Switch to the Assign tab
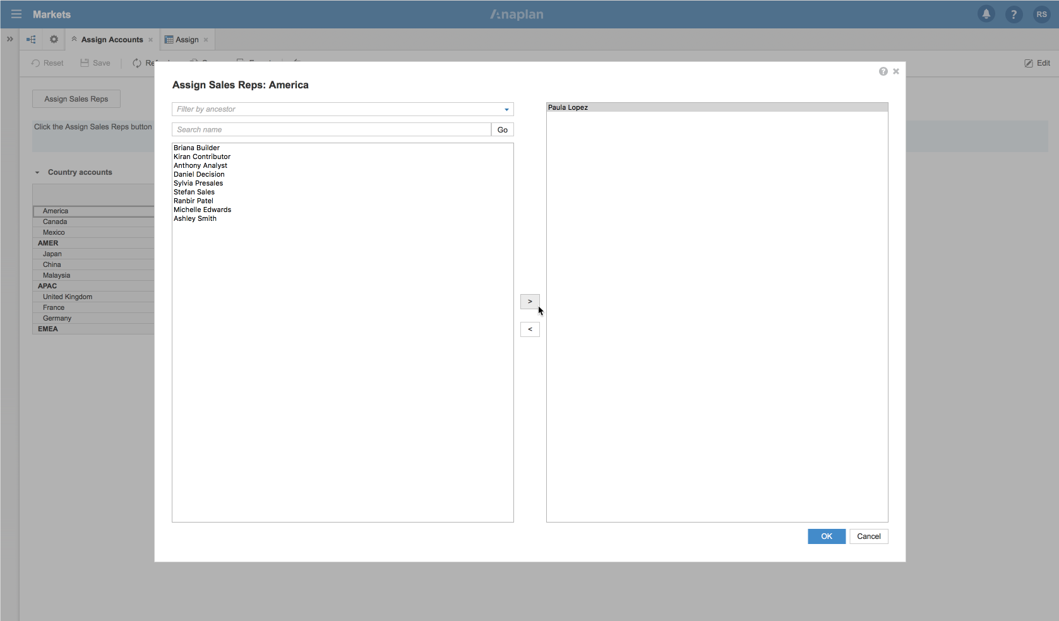1059x621 pixels. pos(186,39)
